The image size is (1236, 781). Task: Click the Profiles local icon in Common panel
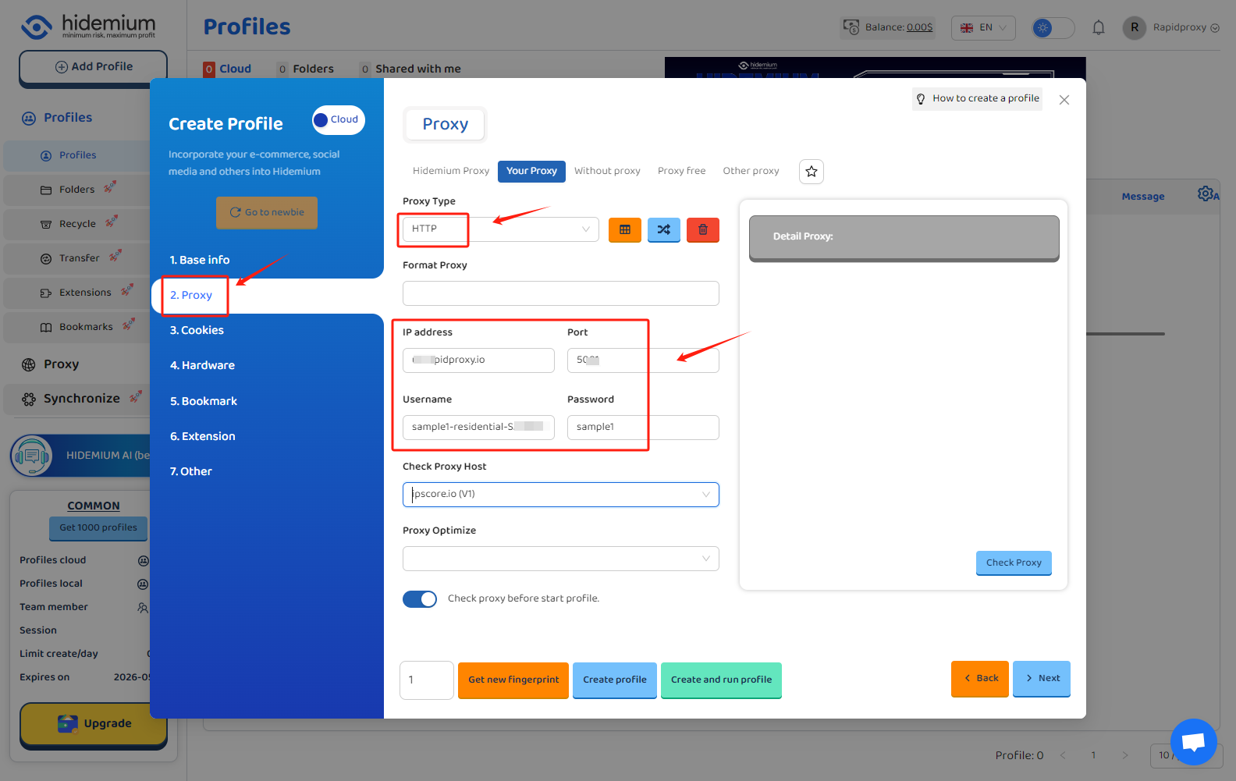tap(143, 584)
